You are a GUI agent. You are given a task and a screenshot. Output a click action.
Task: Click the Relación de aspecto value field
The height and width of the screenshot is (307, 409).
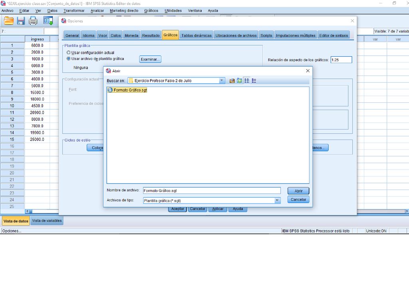click(x=341, y=60)
